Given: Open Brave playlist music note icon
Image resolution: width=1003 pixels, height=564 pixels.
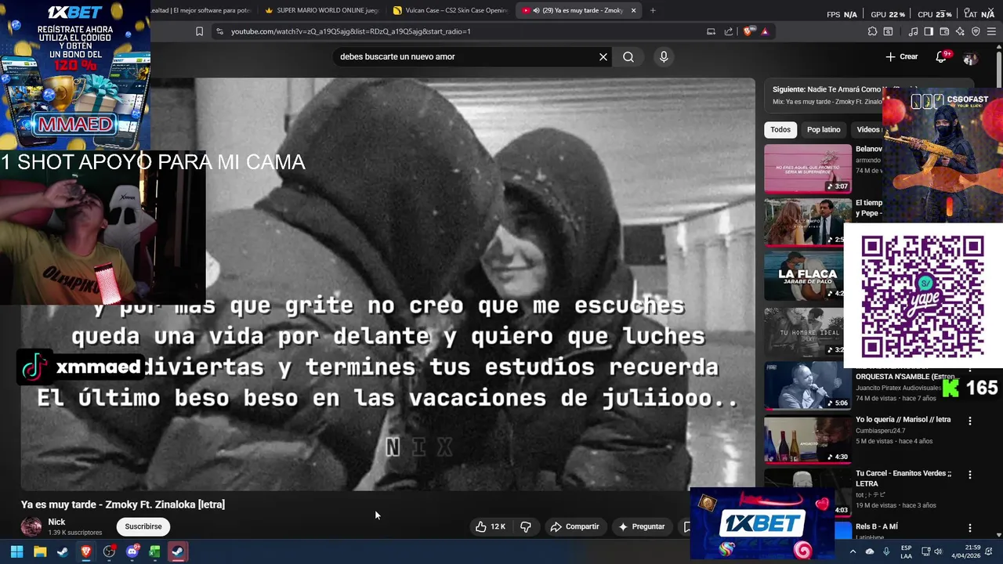Looking at the screenshot, I should point(913,31).
